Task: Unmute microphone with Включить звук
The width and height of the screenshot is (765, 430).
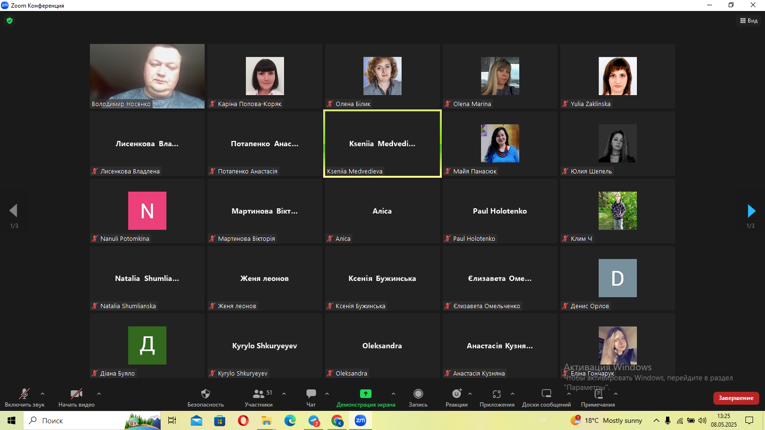Action: point(24,398)
